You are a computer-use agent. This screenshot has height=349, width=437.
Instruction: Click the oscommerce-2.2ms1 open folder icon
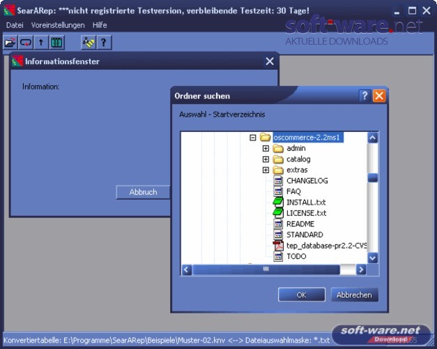pos(265,137)
